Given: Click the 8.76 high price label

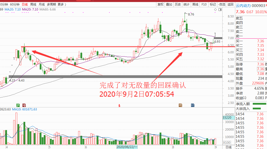Looking at the screenshot, I should click(x=191, y=14).
